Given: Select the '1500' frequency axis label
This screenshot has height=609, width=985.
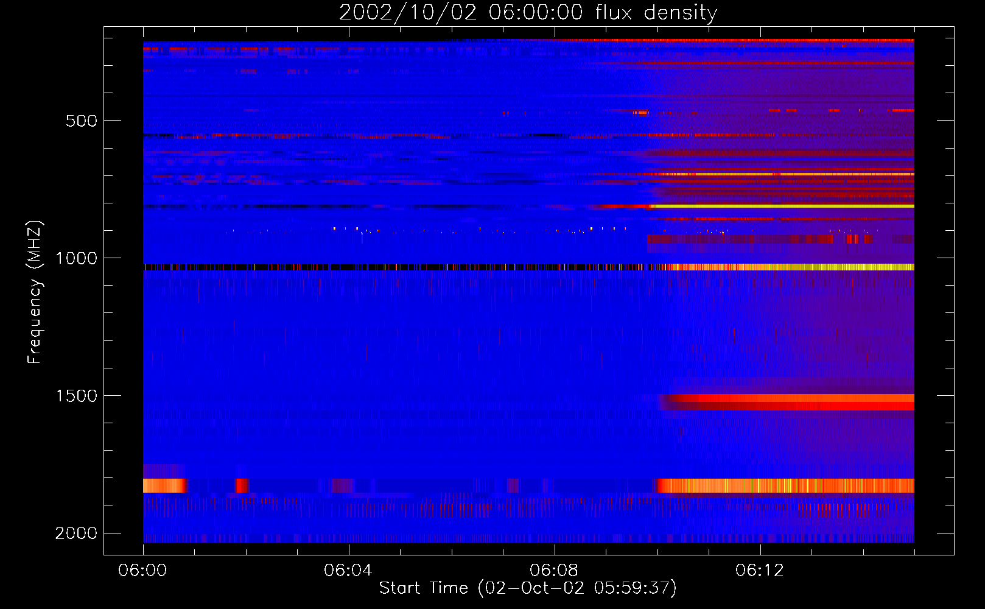Looking at the screenshot, I should coord(76,396).
